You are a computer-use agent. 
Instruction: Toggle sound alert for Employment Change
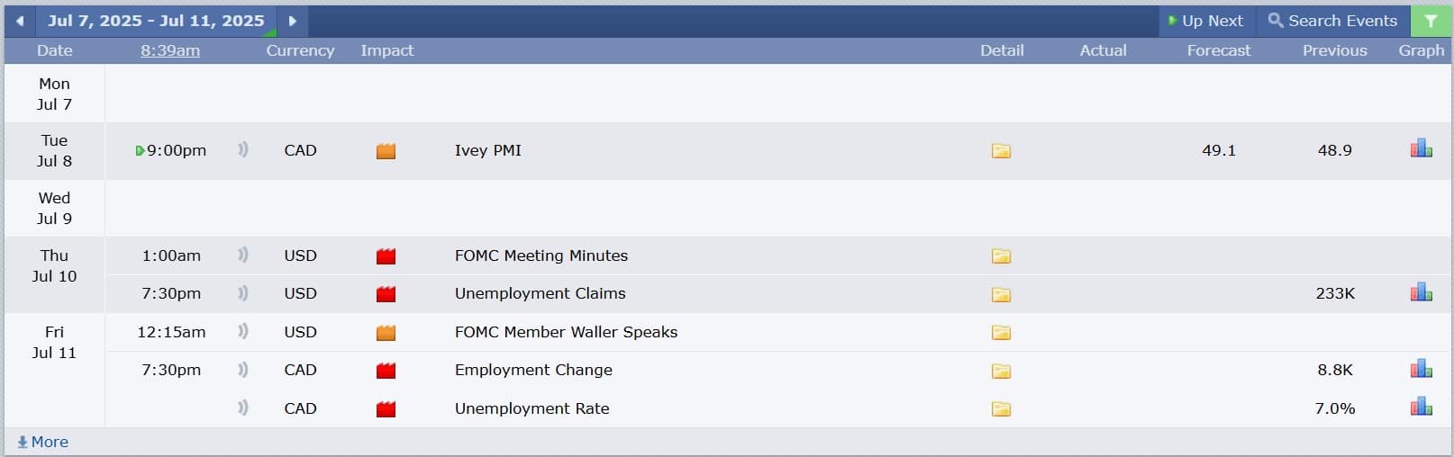point(242,370)
